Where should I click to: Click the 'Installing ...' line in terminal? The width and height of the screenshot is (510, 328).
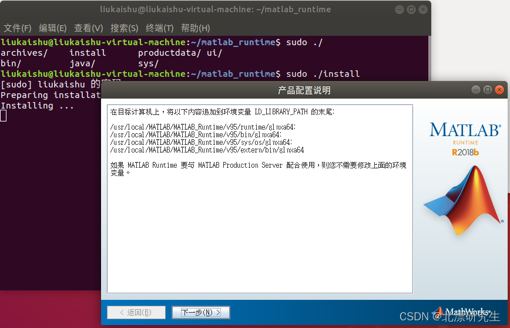pyautogui.click(x=37, y=106)
